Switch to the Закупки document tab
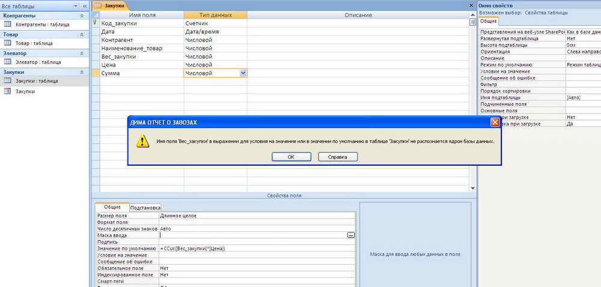The image size is (601, 287). click(111, 6)
